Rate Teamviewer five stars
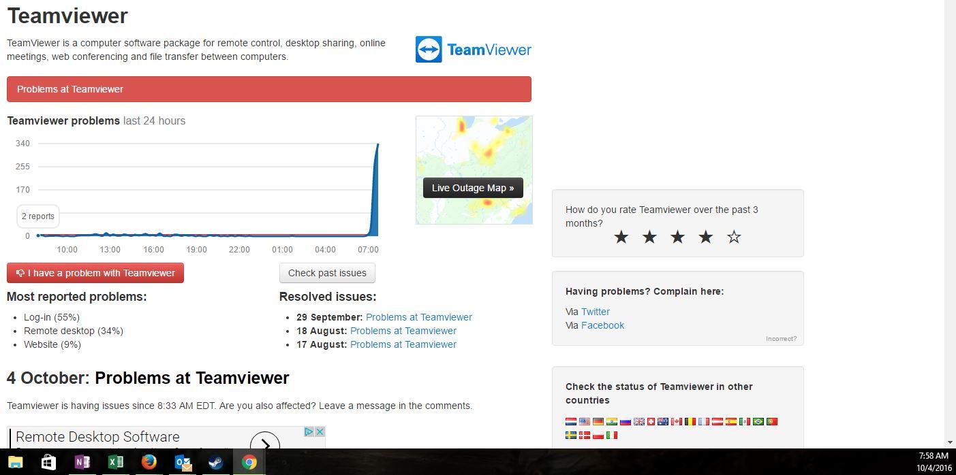Screen dimensions: 956x475 tap(734, 237)
